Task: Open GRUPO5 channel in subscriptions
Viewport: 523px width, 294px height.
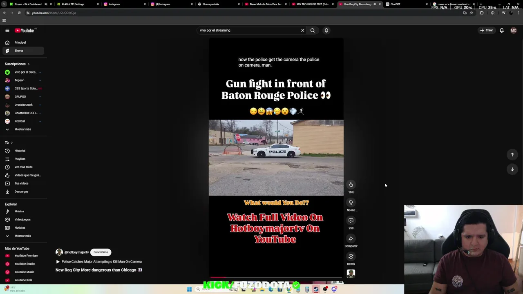Action: coord(24,96)
